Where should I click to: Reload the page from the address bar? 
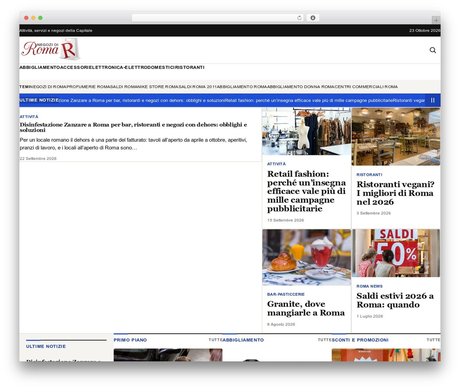(x=299, y=18)
